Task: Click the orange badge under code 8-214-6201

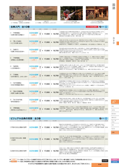Action: (x=34, y=35)
